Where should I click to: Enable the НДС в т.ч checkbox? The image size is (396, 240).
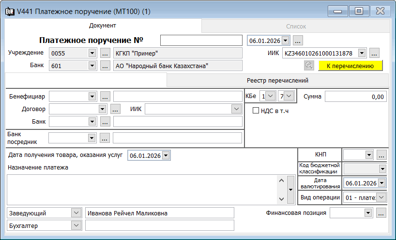(x=257, y=111)
